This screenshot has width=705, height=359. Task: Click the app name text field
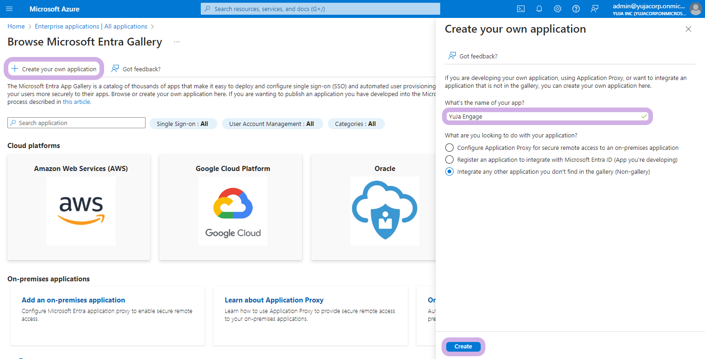point(543,116)
